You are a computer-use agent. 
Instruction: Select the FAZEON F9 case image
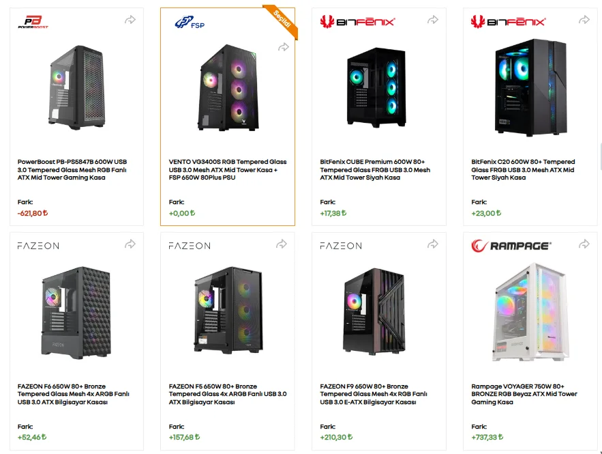point(374,312)
